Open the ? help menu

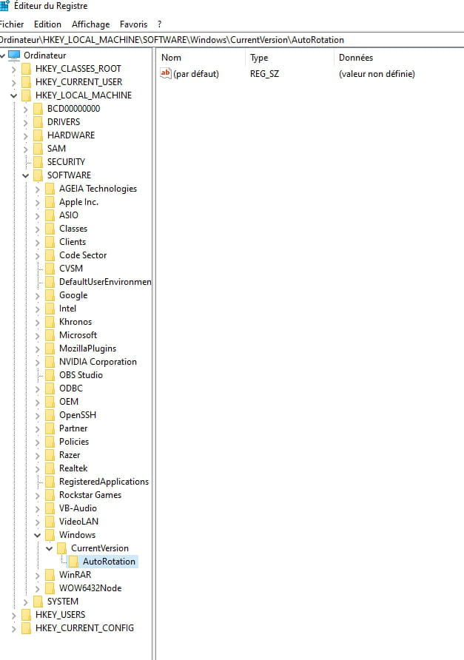(x=160, y=24)
